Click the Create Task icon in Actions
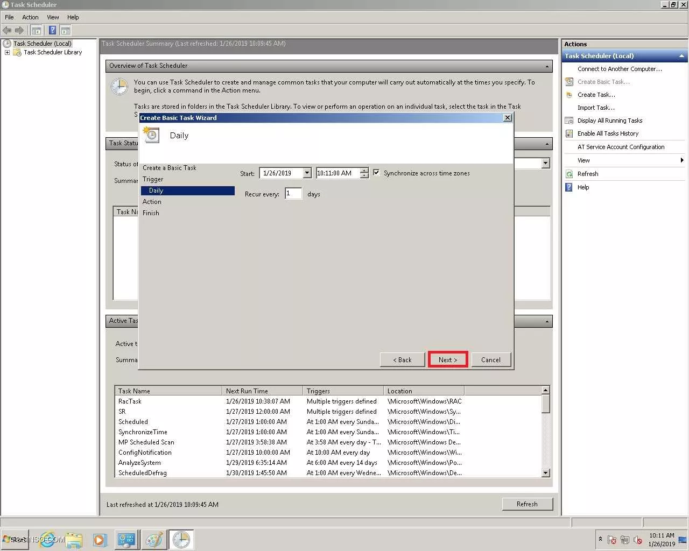Viewport: 689px width, 551px height. 569,95
